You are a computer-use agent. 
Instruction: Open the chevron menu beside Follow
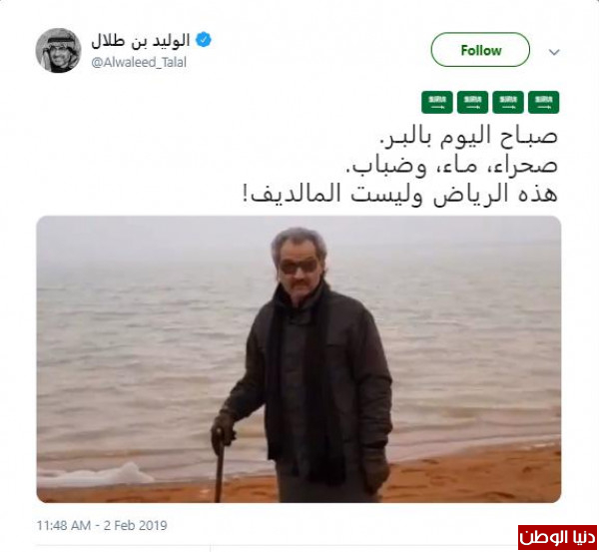[554, 52]
